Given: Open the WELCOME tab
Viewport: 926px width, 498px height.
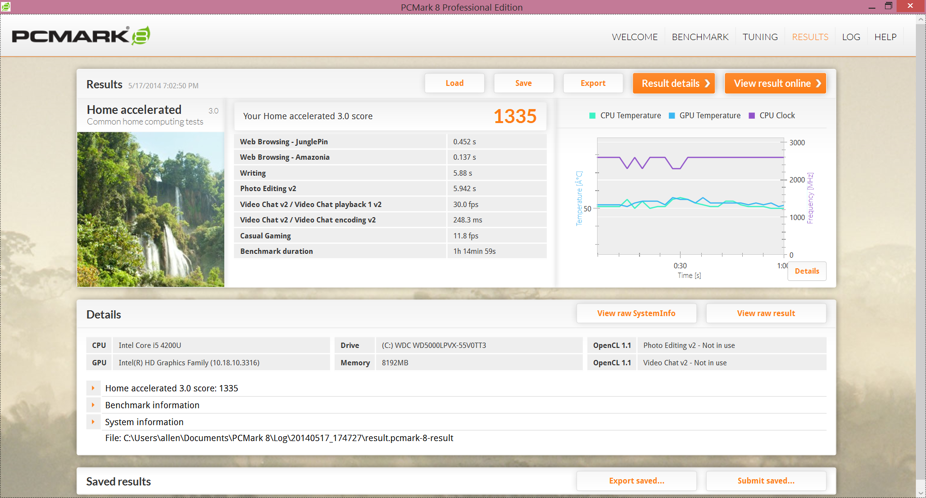Looking at the screenshot, I should point(635,37).
